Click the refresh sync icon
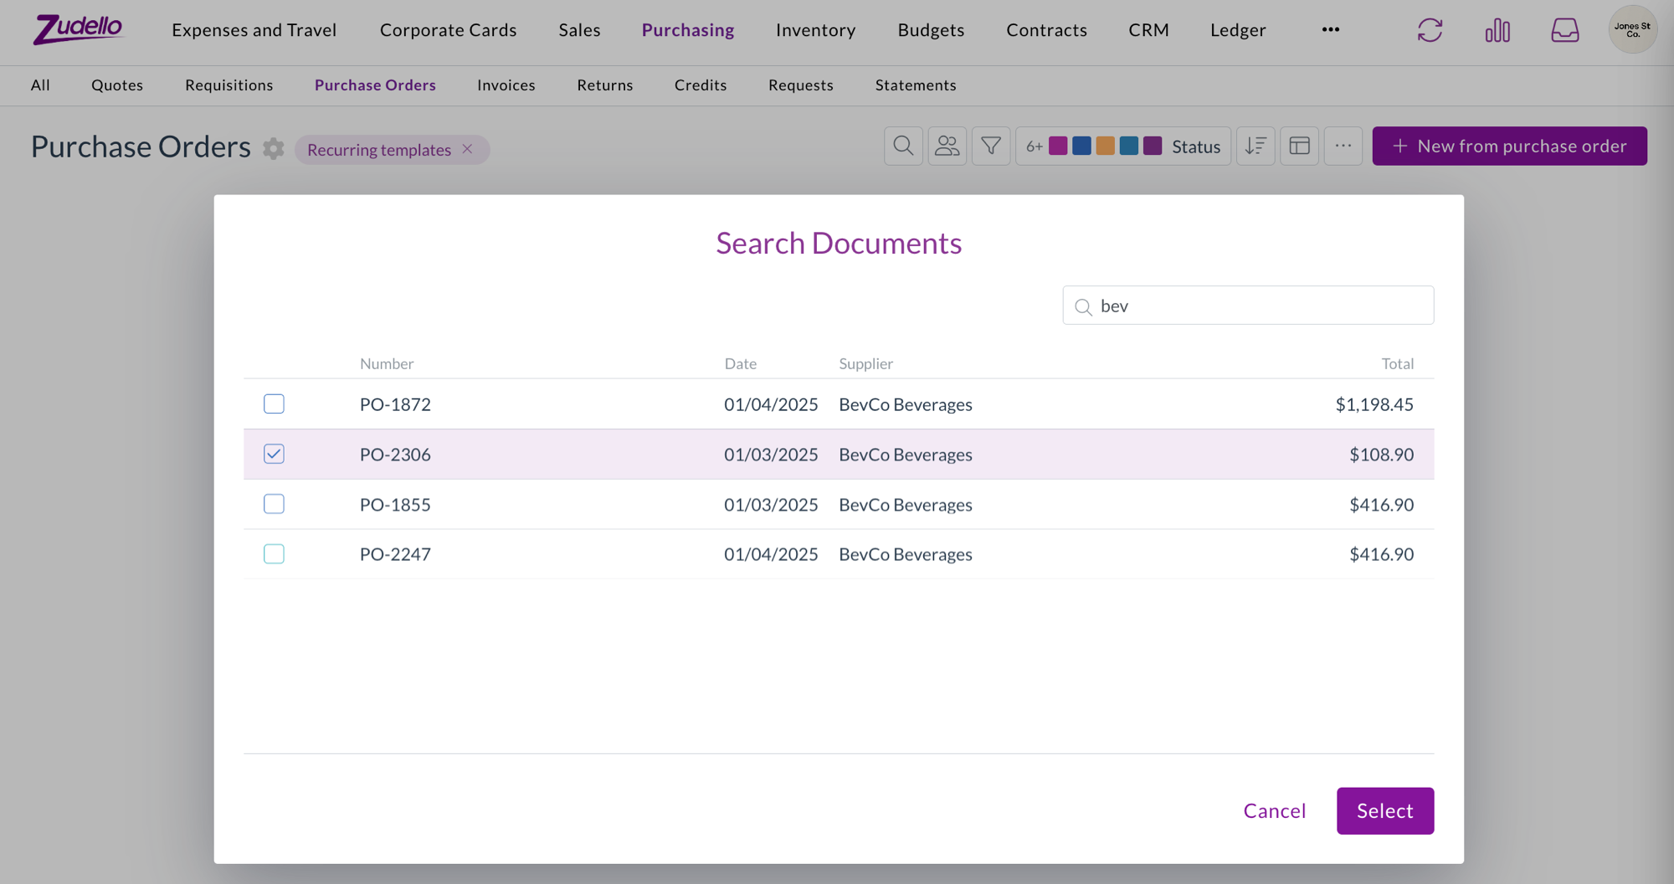Viewport: 1674px width, 884px height. pyautogui.click(x=1430, y=30)
